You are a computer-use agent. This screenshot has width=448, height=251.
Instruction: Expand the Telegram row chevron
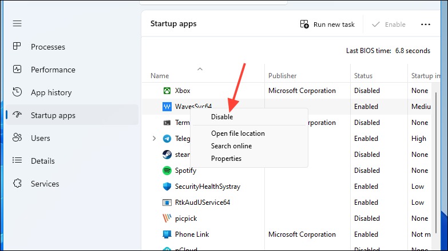click(154, 139)
